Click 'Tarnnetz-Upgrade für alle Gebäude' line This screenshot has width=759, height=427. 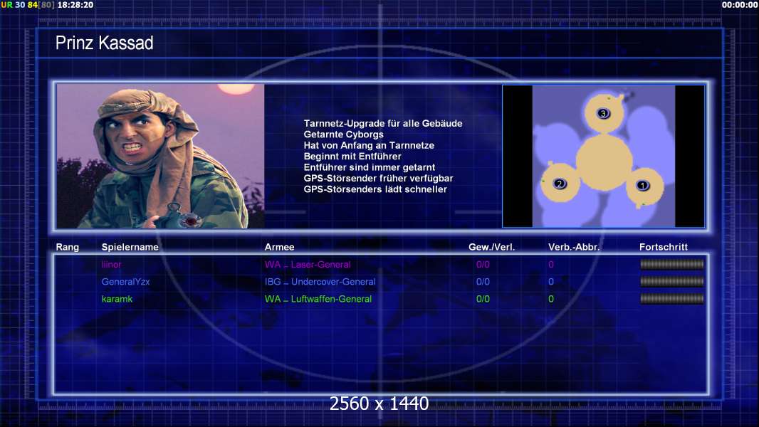pyautogui.click(x=383, y=123)
